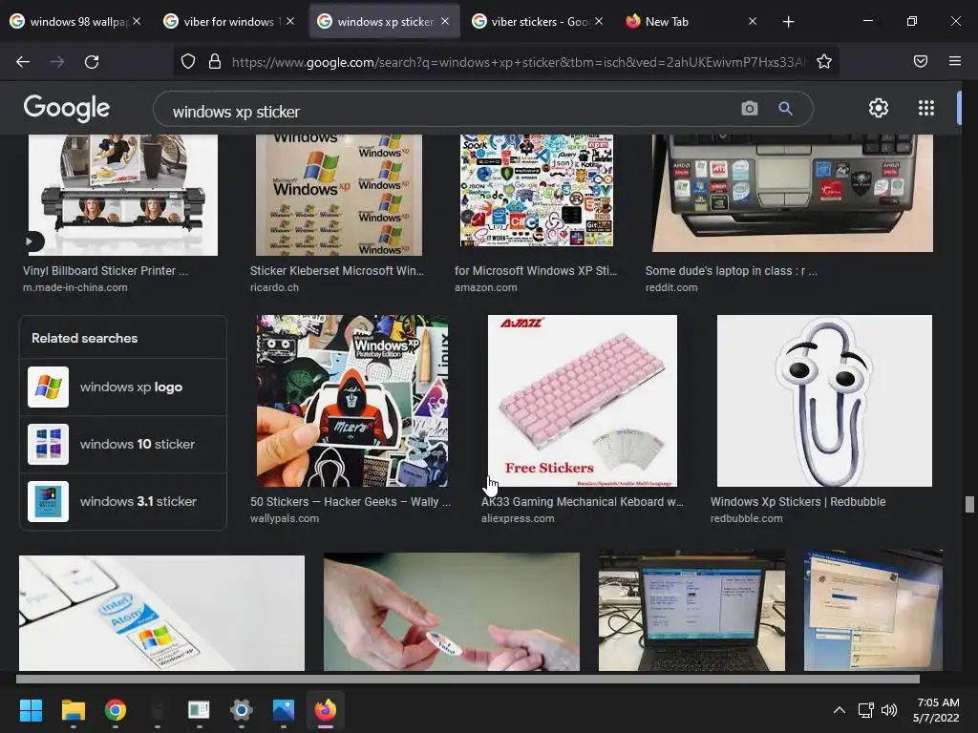Open 'Sticker Kleberset Microsoft Win...' result link
The image size is (978, 733).
(x=337, y=270)
